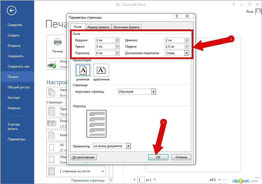This screenshot has height=184, width=262.
Task: Open Параметры in the sidebar
Action: tap(16, 139)
